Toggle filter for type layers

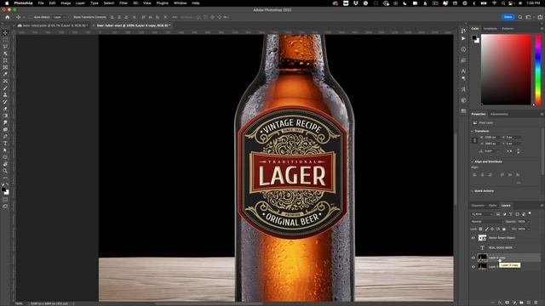511,214
